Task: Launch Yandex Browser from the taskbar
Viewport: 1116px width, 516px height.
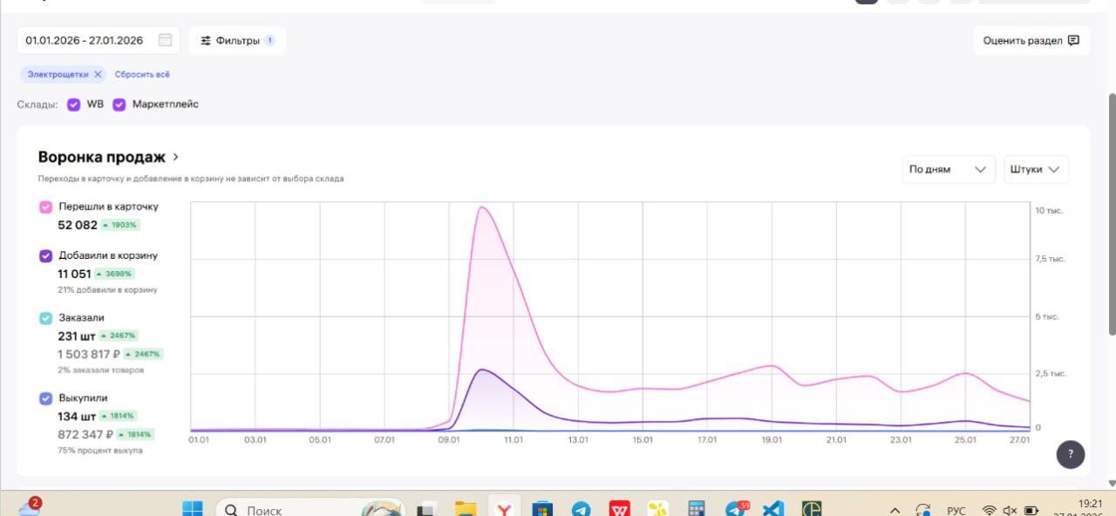Action: point(504,509)
